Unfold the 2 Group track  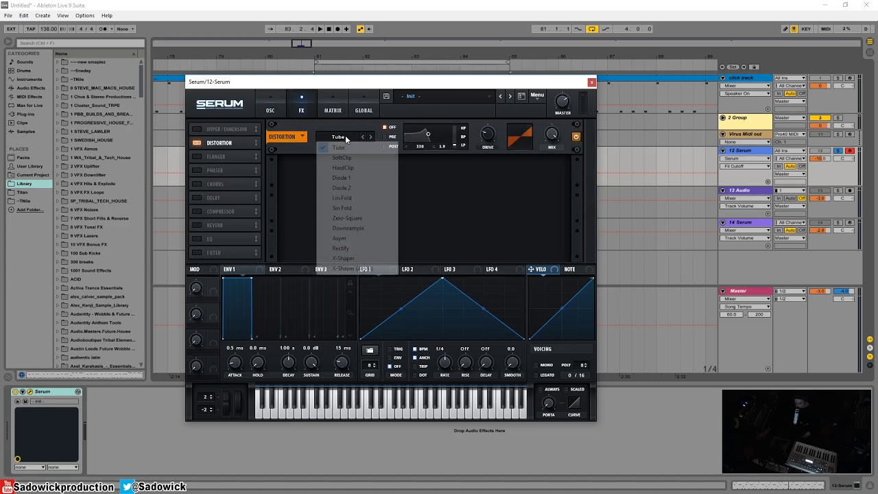723,118
